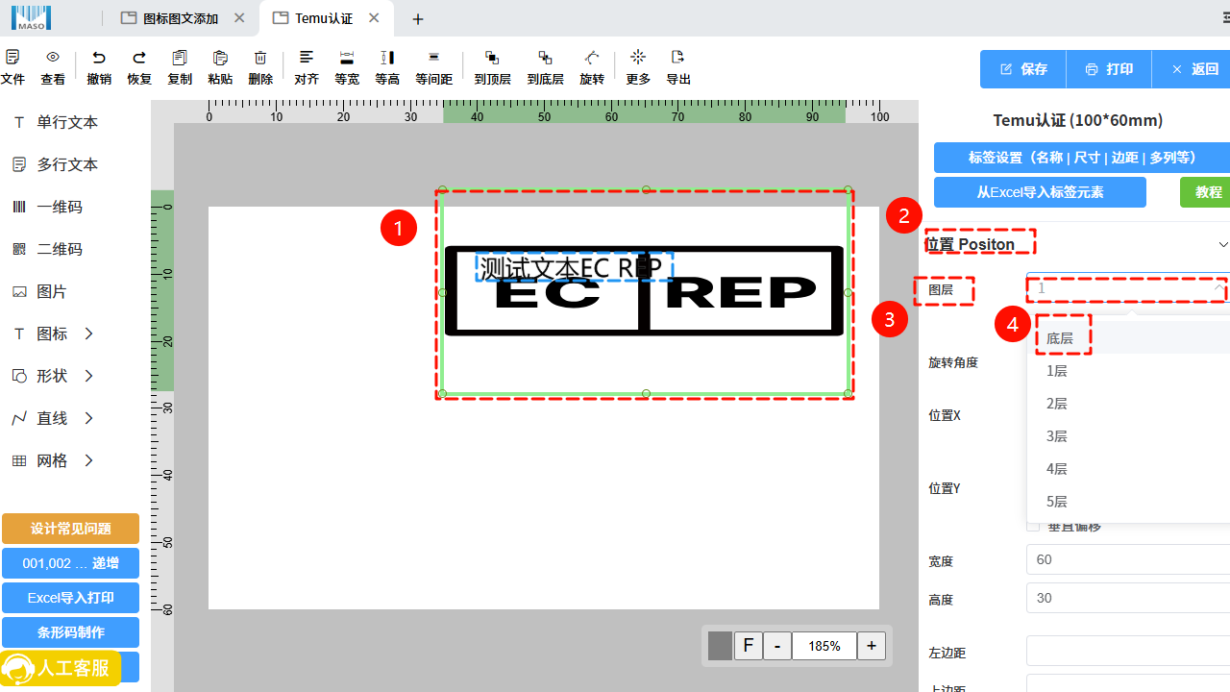This screenshot has width=1230, height=692.
Task: Switch to the 图标图文添加 tab
Action: coord(180,18)
